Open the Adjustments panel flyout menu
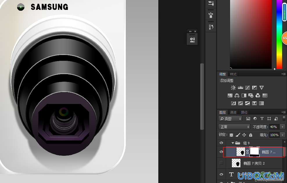 (284, 74)
